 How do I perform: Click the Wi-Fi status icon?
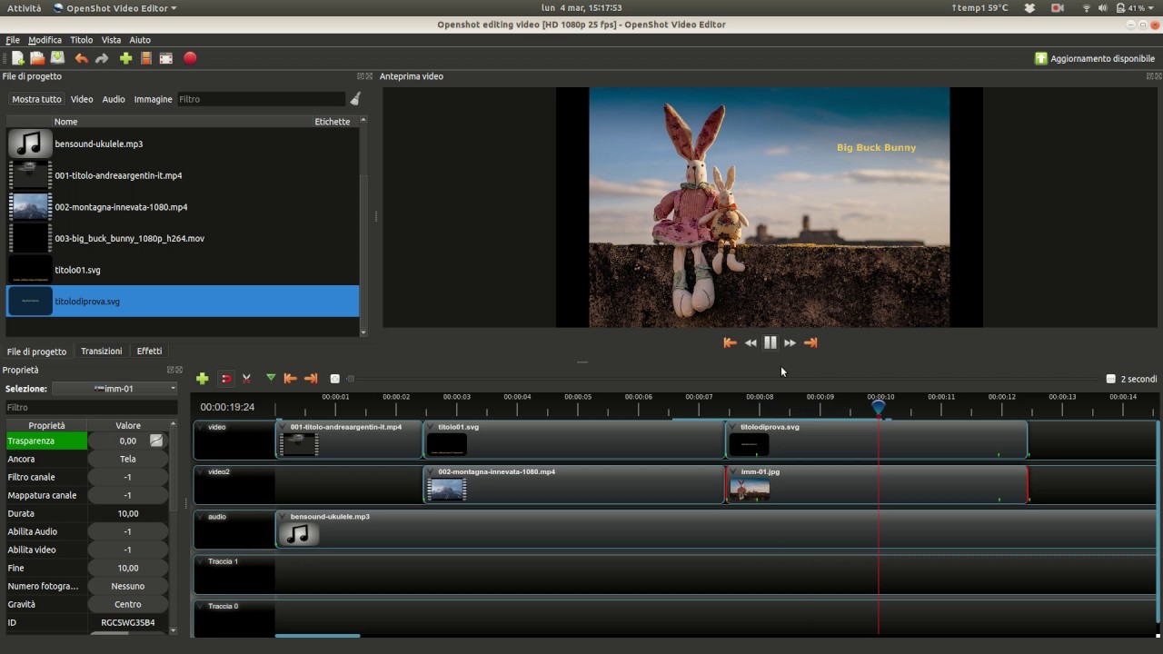click(1087, 8)
